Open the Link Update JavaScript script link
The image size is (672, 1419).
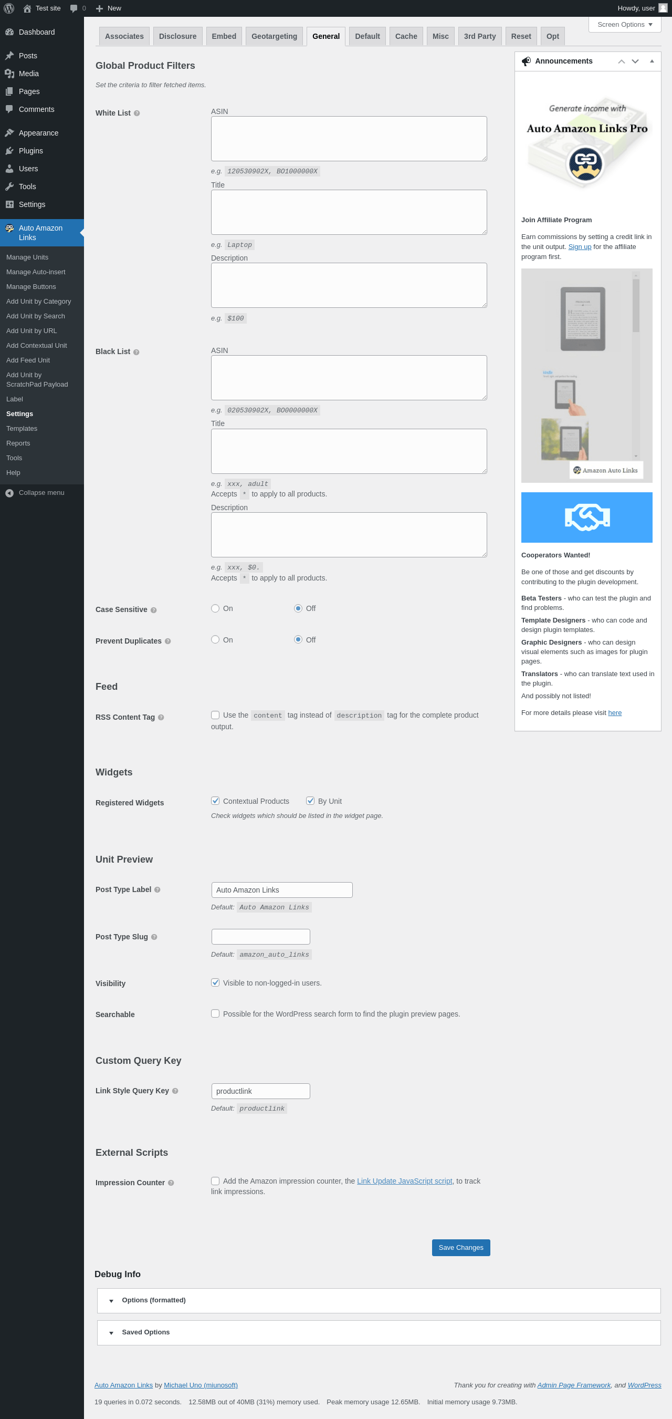[405, 1181]
